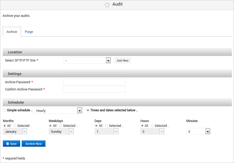This screenshot has width=234, height=163.
Task: Enable All weekdays radio button
Action: coord(51,126)
